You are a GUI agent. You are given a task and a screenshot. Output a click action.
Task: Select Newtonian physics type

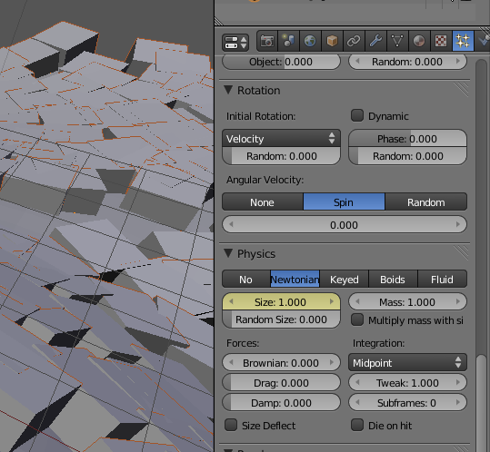(295, 280)
